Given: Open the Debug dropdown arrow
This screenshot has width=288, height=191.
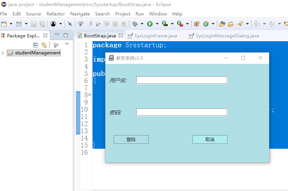Looking at the screenshot, I should 142,24.
